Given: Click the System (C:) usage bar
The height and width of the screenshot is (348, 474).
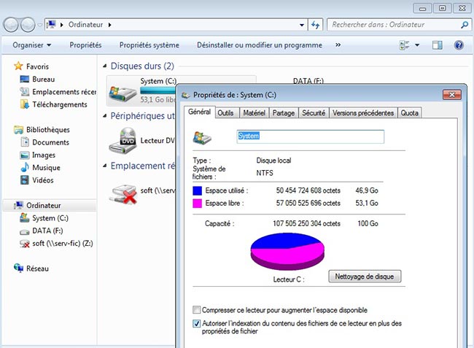Looking at the screenshot, I should pyautogui.click(x=158, y=90).
